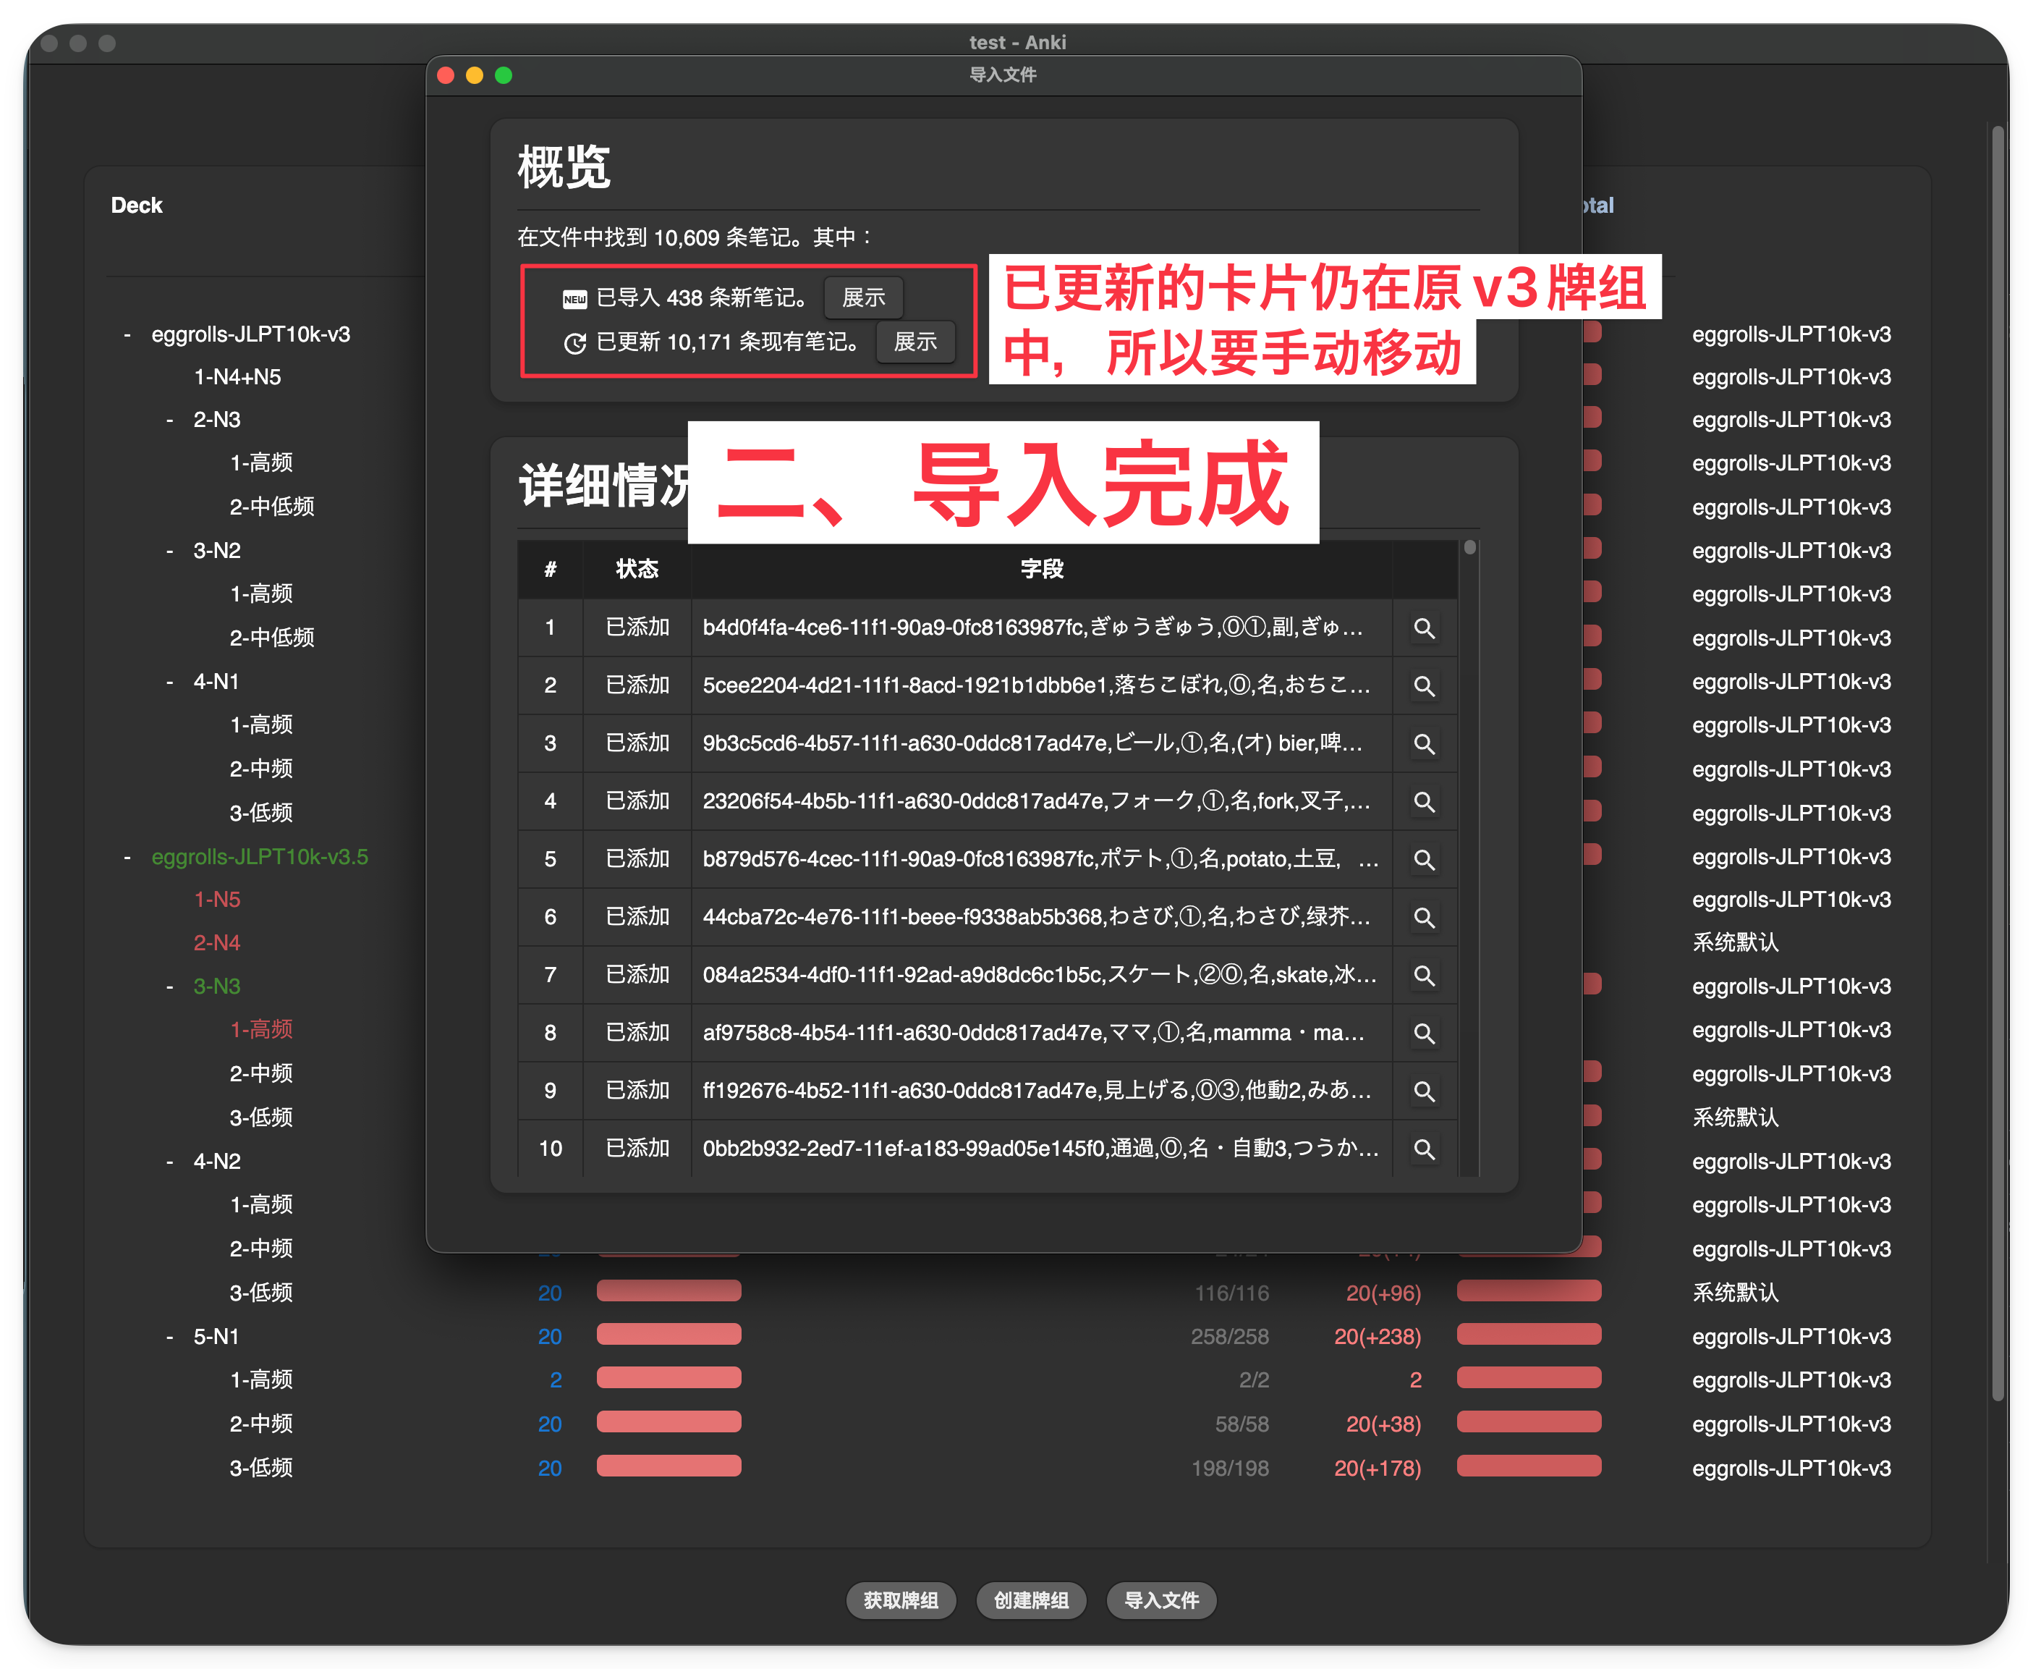2033x1669 pixels.
Task: Collapse the 3-N2 subdeck
Action: click(170, 551)
